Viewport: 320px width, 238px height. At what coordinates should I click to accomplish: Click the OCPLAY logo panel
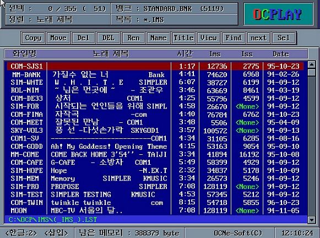pyautogui.click(x=278, y=14)
